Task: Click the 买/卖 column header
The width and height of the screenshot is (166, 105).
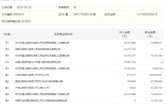Action: (x=7, y=34)
